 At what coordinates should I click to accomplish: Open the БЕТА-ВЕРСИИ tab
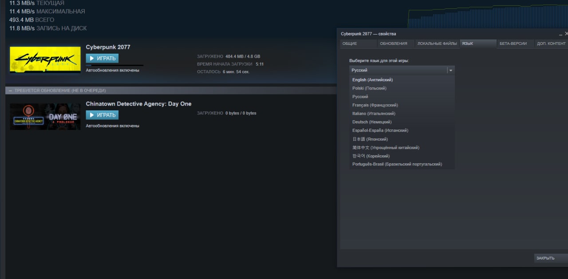coord(515,43)
